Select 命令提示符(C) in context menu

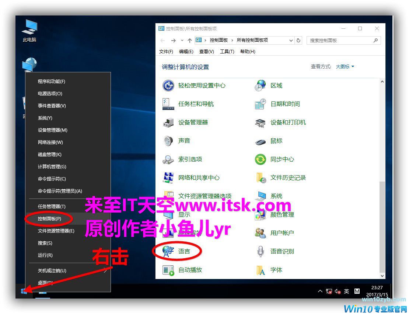pos(68,179)
